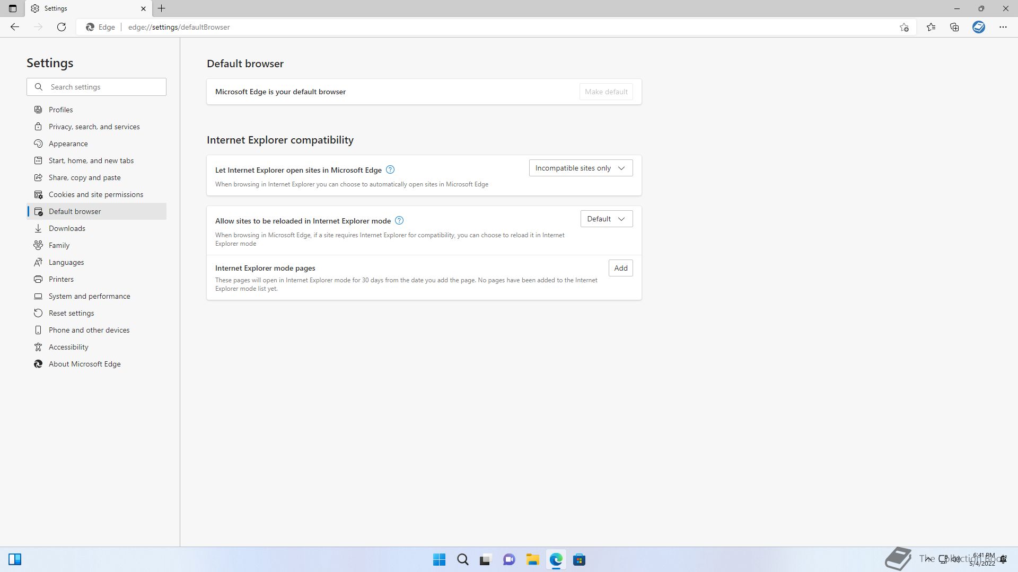1018x572 pixels.
Task: Open Privacy, search, and services
Action: click(x=96, y=127)
